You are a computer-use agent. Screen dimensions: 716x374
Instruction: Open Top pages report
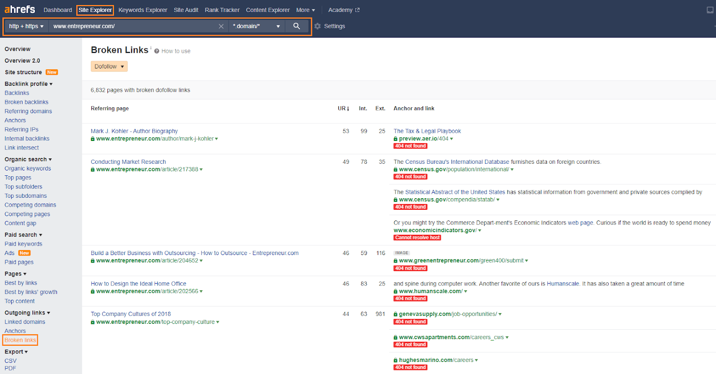[18, 178]
